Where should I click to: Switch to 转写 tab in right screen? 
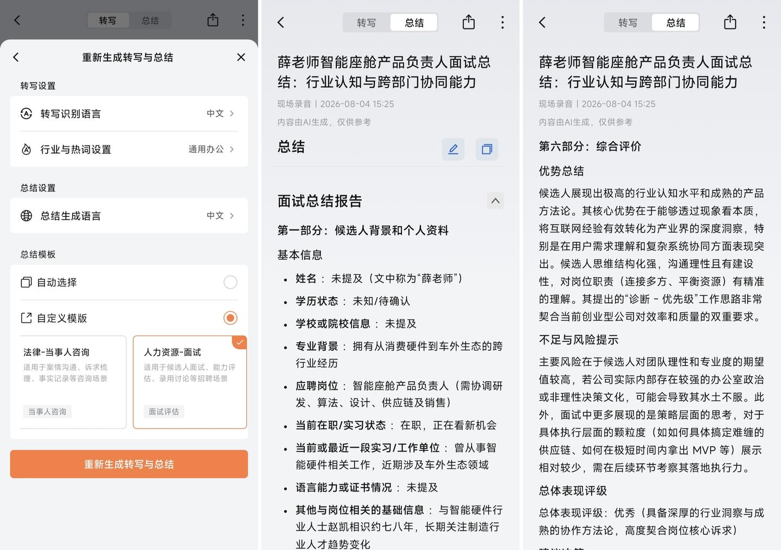click(628, 23)
